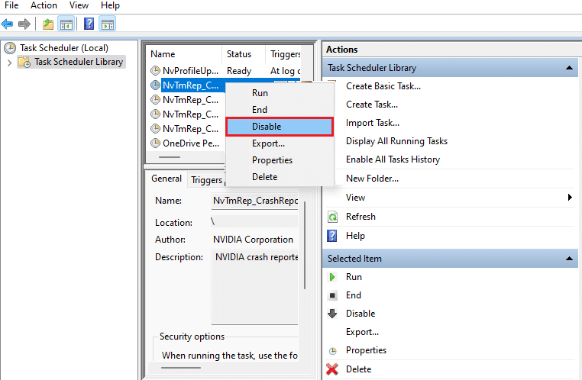Collapse the Task Scheduler Library actions section
This screenshot has height=380, width=582.
click(569, 68)
